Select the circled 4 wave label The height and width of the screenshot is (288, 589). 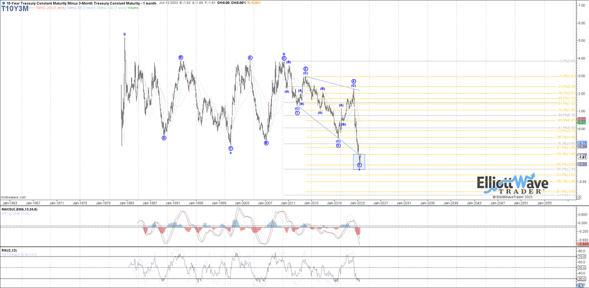tap(353, 81)
